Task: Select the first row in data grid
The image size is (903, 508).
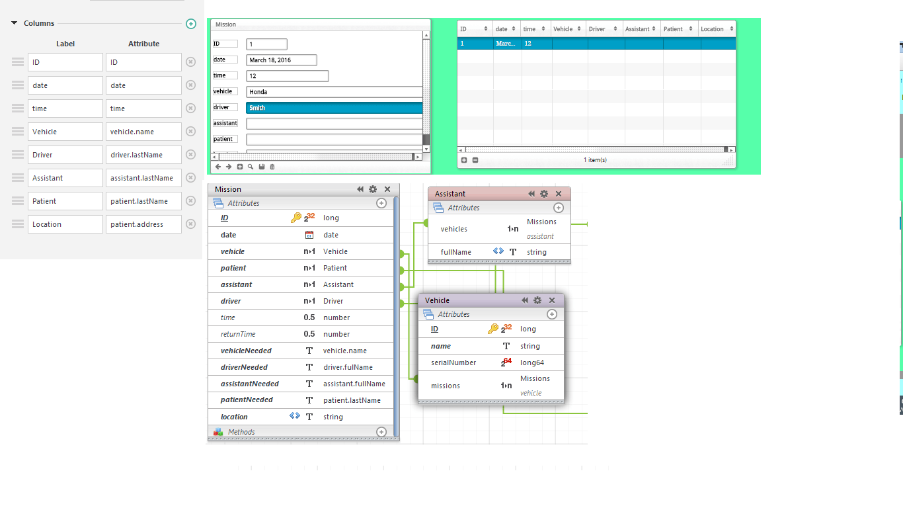Action: (596, 43)
